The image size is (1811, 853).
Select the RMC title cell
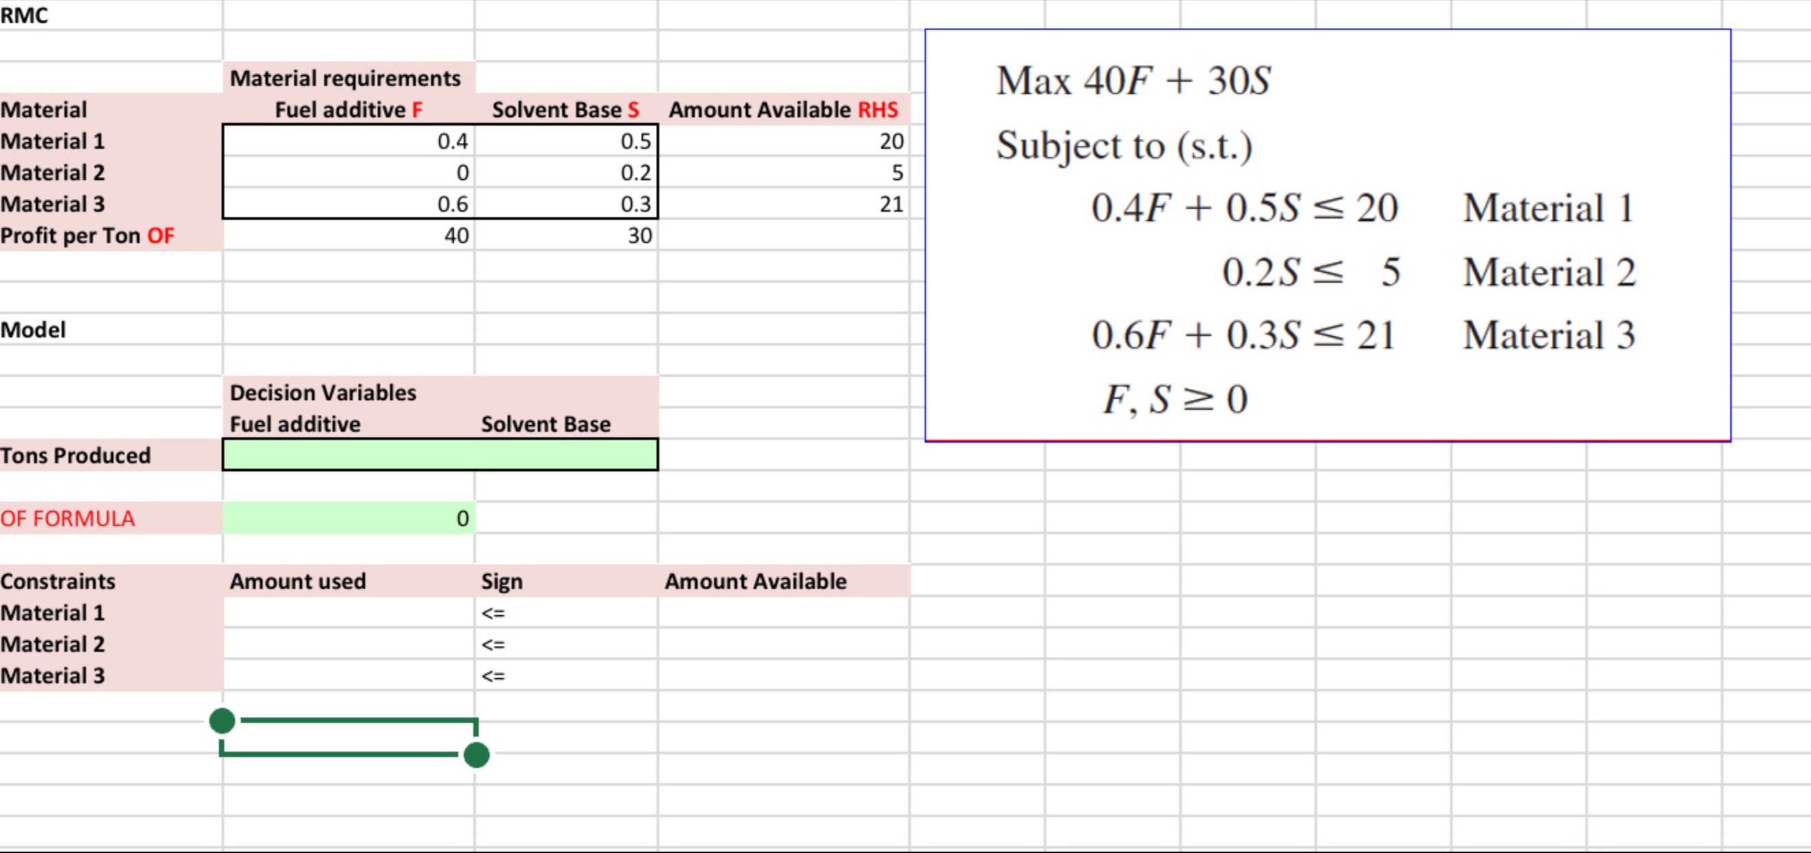tap(111, 15)
